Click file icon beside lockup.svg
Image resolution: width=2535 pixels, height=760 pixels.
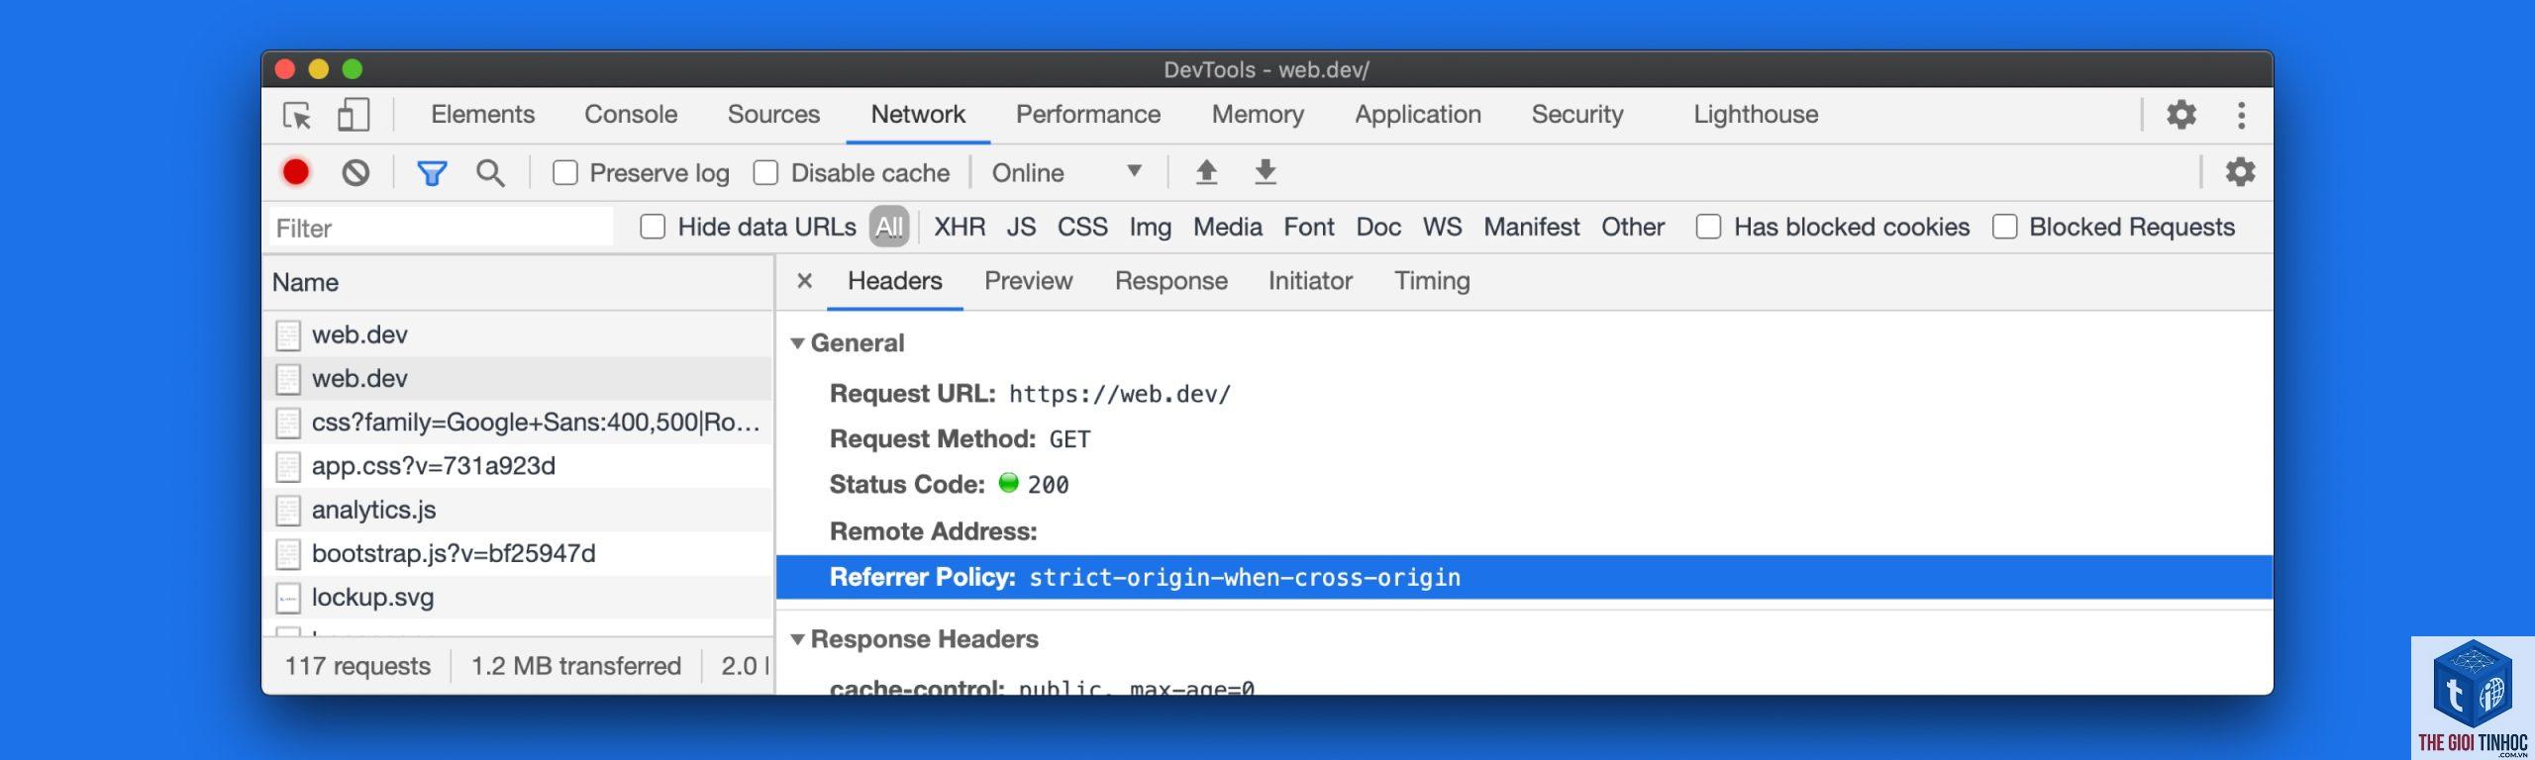288,598
